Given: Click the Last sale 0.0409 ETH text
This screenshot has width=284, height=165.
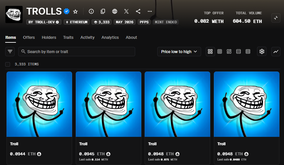Looking at the screenshot, I should coord(232,159).
